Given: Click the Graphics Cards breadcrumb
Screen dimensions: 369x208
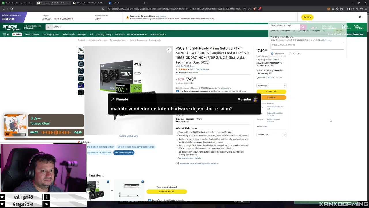Looking at the screenshot, I should point(155,40).
